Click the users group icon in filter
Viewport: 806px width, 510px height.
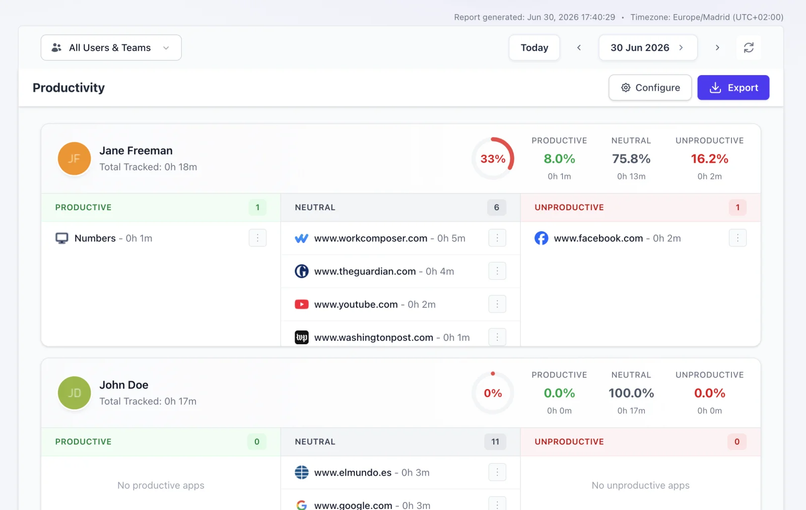pos(56,47)
